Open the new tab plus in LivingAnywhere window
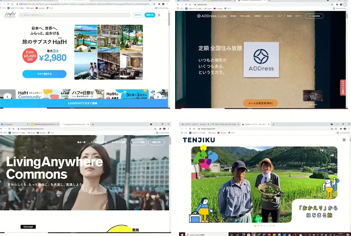Viewport: 351px width, 236px height. (93, 124)
